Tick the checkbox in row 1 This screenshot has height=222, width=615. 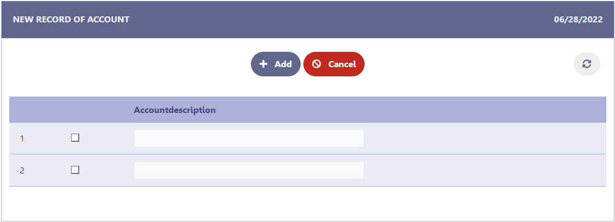[75, 138]
